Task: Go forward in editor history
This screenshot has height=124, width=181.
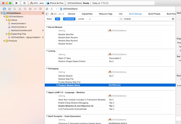Action: tap(56, 9)
